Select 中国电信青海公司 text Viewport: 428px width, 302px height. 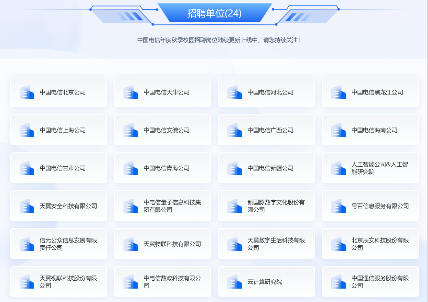click(167, 168)
